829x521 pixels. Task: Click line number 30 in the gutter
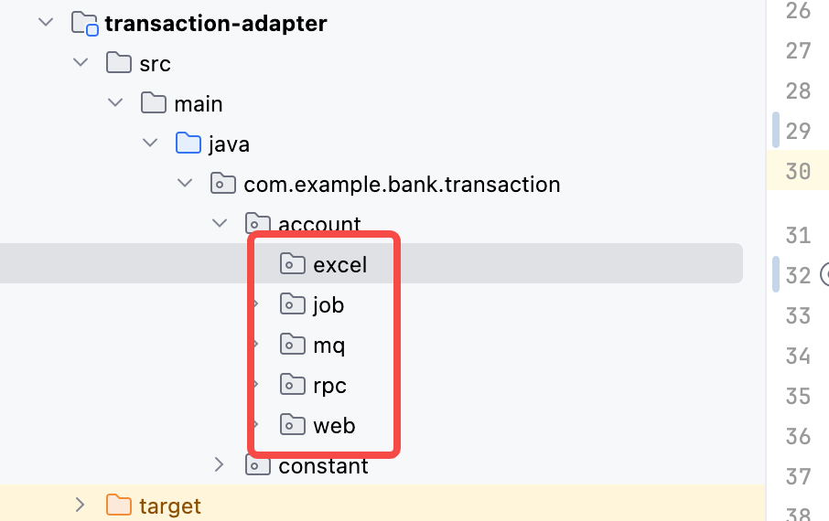[x=798, y=171]
